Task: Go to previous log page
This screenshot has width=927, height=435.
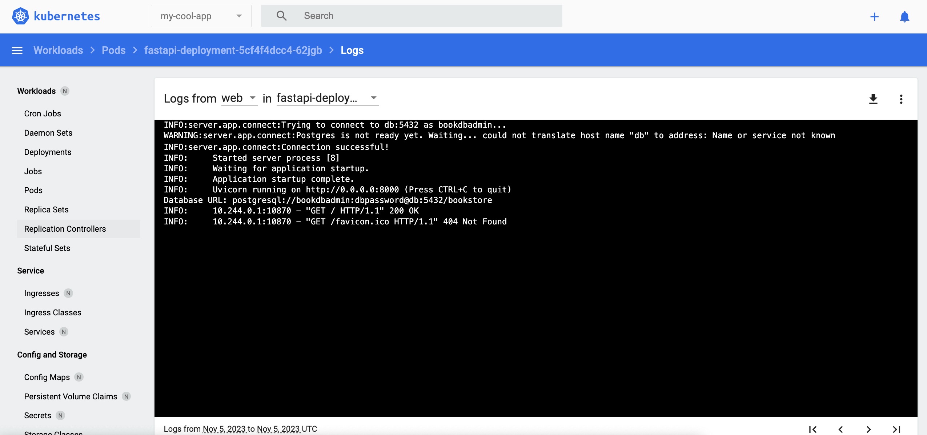Action: click(x=841, y=429)
